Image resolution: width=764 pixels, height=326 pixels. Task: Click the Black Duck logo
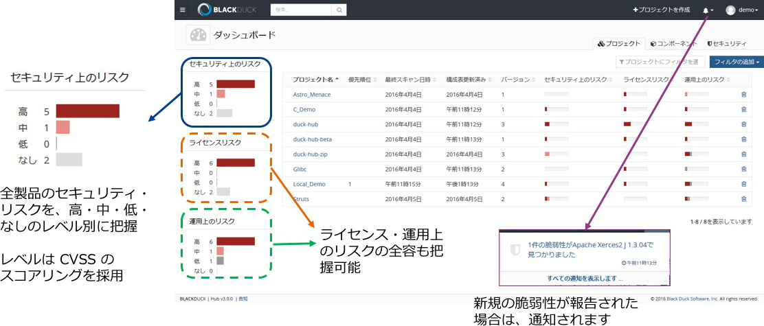click(227, 10)
